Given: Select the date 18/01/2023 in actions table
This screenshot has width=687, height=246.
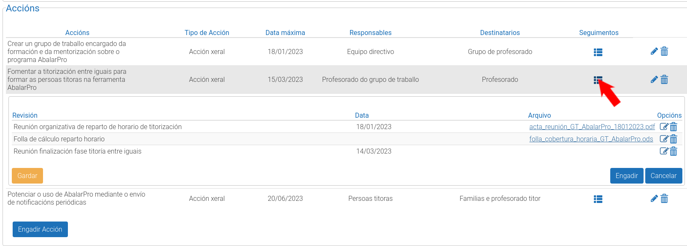Looking at the screenshot, I should [285, 51].
